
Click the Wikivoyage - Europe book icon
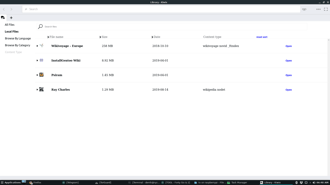[x=42, y=45]
